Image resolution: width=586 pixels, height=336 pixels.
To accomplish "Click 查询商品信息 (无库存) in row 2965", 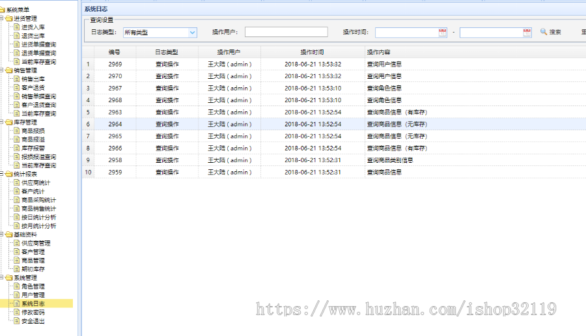I will point(397,136).
